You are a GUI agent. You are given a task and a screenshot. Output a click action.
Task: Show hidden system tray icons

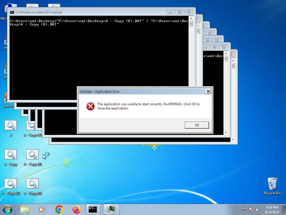(x=237, y=210)
